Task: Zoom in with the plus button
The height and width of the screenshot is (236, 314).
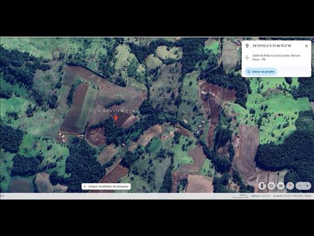Action: point(307,186)
